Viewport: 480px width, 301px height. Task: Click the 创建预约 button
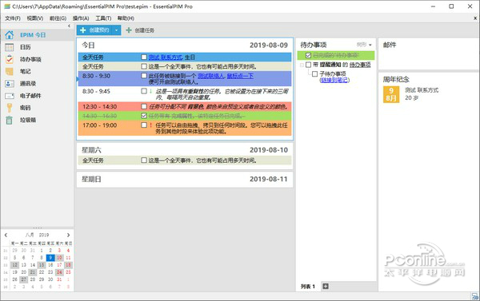94,30
